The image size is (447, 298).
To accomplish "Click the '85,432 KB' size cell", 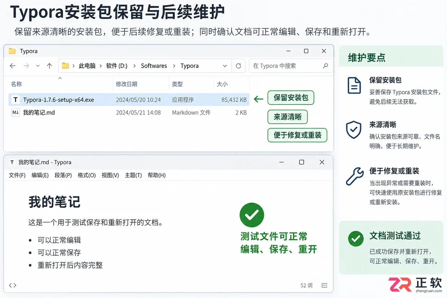I will [234, 100].
